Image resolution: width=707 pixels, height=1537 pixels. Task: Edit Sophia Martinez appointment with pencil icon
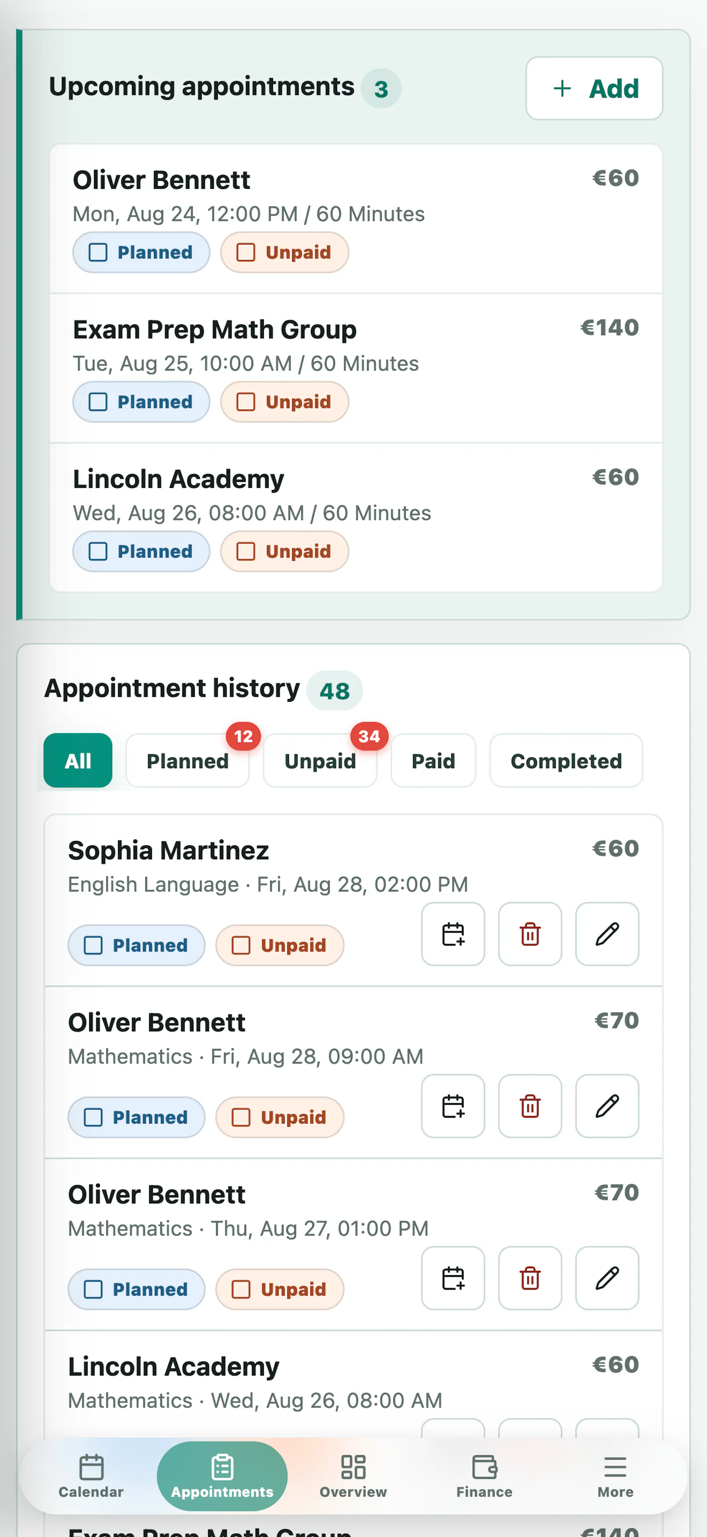point(607,934)
